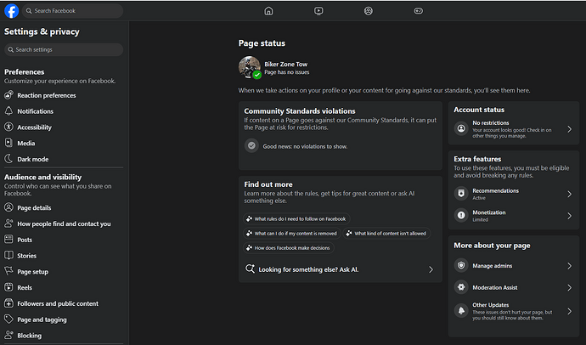Click 'Looking for something else? Ask AI.' link
The width and height of the screenshot is (586, 345).
tap(308, 269)
